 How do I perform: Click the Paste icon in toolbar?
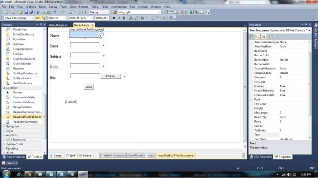click(x=48, y=12)
